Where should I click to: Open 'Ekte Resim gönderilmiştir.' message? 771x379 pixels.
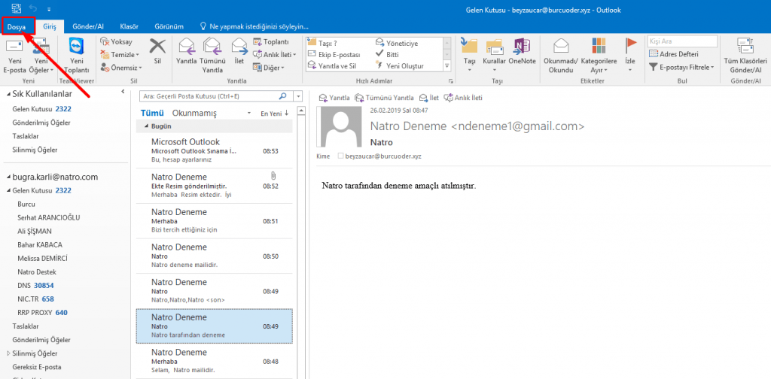(x=214, y=186)
